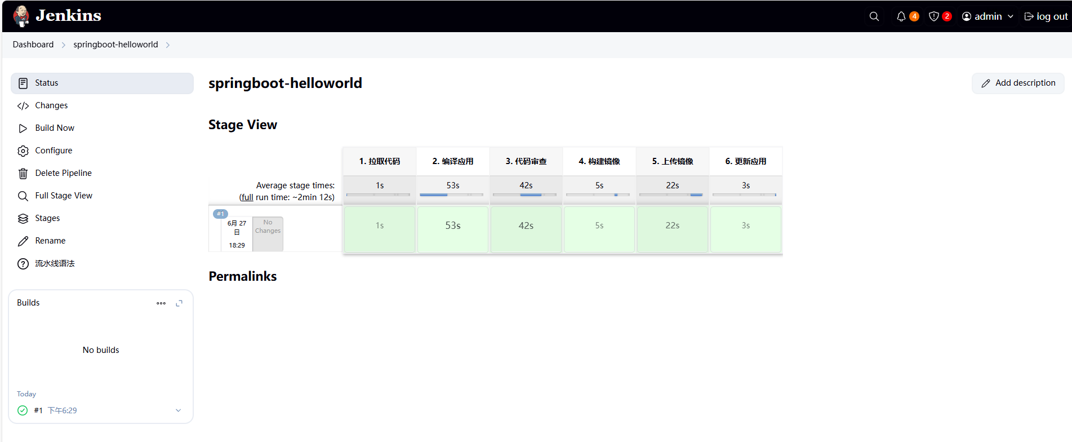Open security warnings shield icon
1072x442 pixels.
933,16
